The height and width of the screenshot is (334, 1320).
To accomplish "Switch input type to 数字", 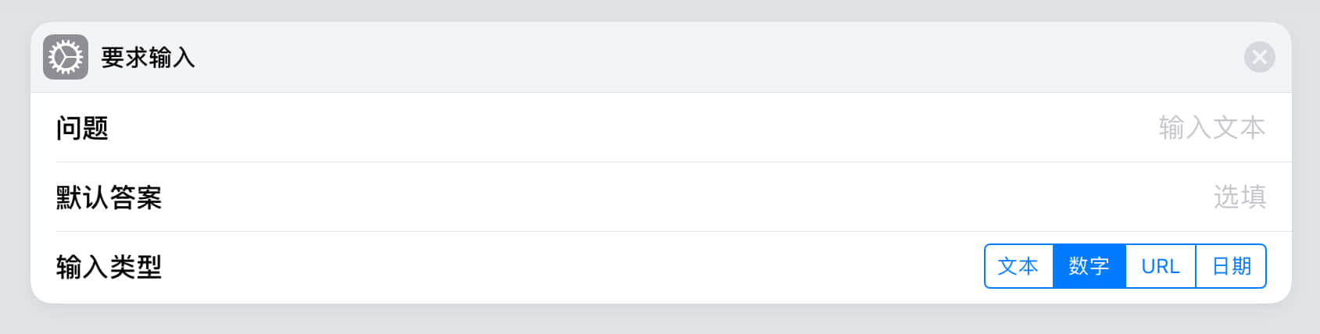I will tap(1089, 266).
